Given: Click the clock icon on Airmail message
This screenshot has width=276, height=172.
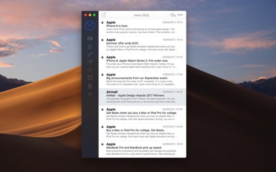Looking at the screenshot, I should tap(102, 92).
